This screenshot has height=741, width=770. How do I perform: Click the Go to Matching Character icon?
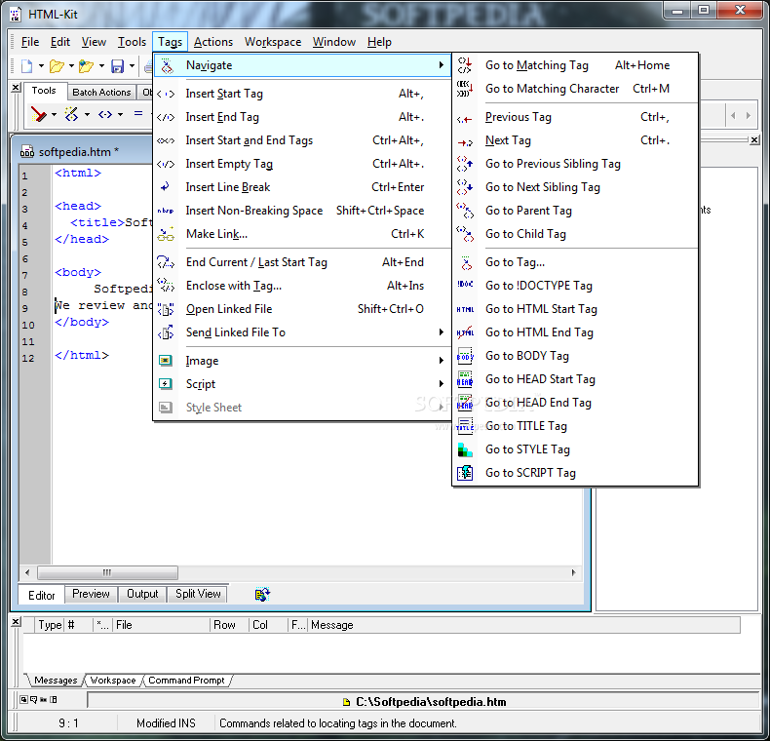pos(464,89)
